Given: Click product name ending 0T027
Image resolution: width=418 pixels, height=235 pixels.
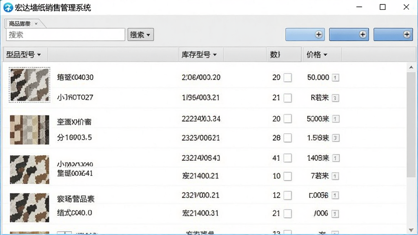Looking at the screenshot, I should pyautogui.click(x=75, y=97).
